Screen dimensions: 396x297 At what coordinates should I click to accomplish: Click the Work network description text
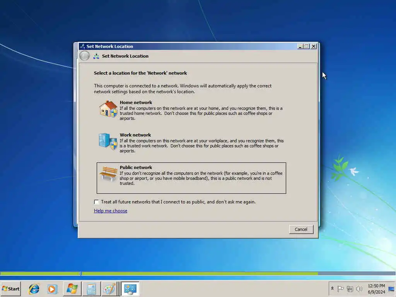click(201, 146)
